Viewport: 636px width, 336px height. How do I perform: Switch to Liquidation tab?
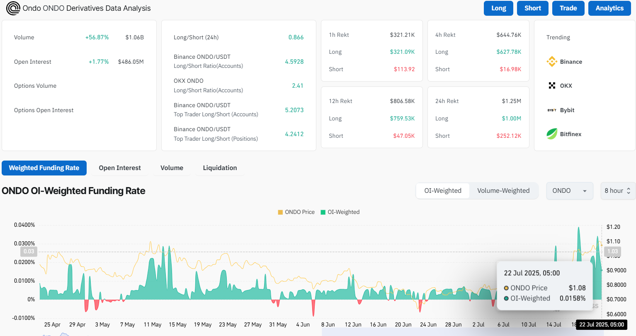[x=220, y=168]
